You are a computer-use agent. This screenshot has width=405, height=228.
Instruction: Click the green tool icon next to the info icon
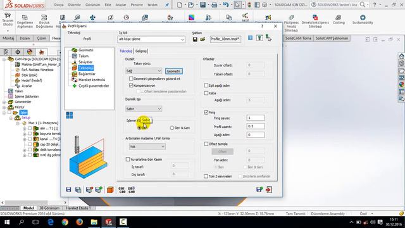click(259, 38)
